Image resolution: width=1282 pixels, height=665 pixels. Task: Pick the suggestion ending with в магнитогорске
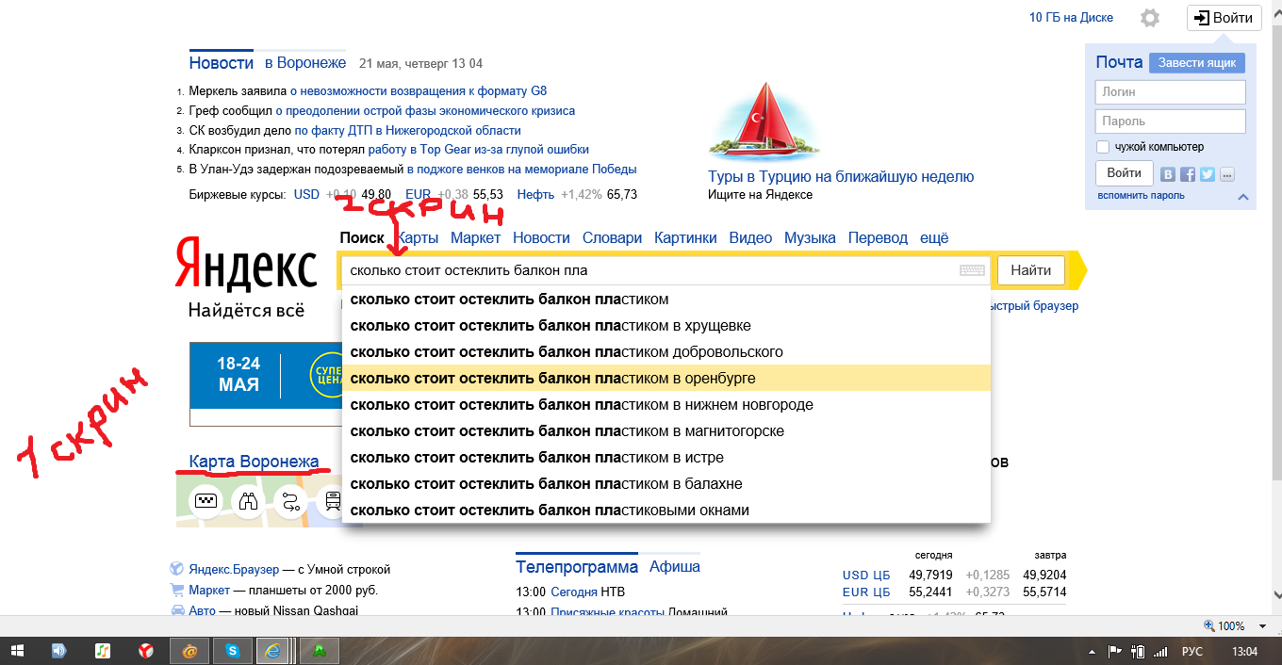666,431
